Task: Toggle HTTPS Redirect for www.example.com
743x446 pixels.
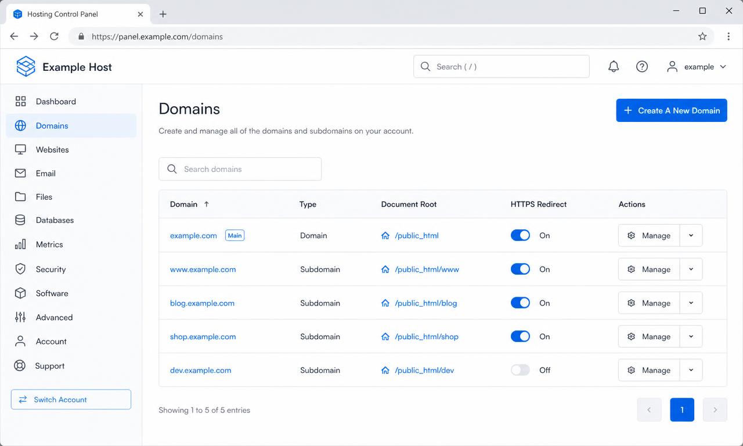Action: tap(520, 269)
